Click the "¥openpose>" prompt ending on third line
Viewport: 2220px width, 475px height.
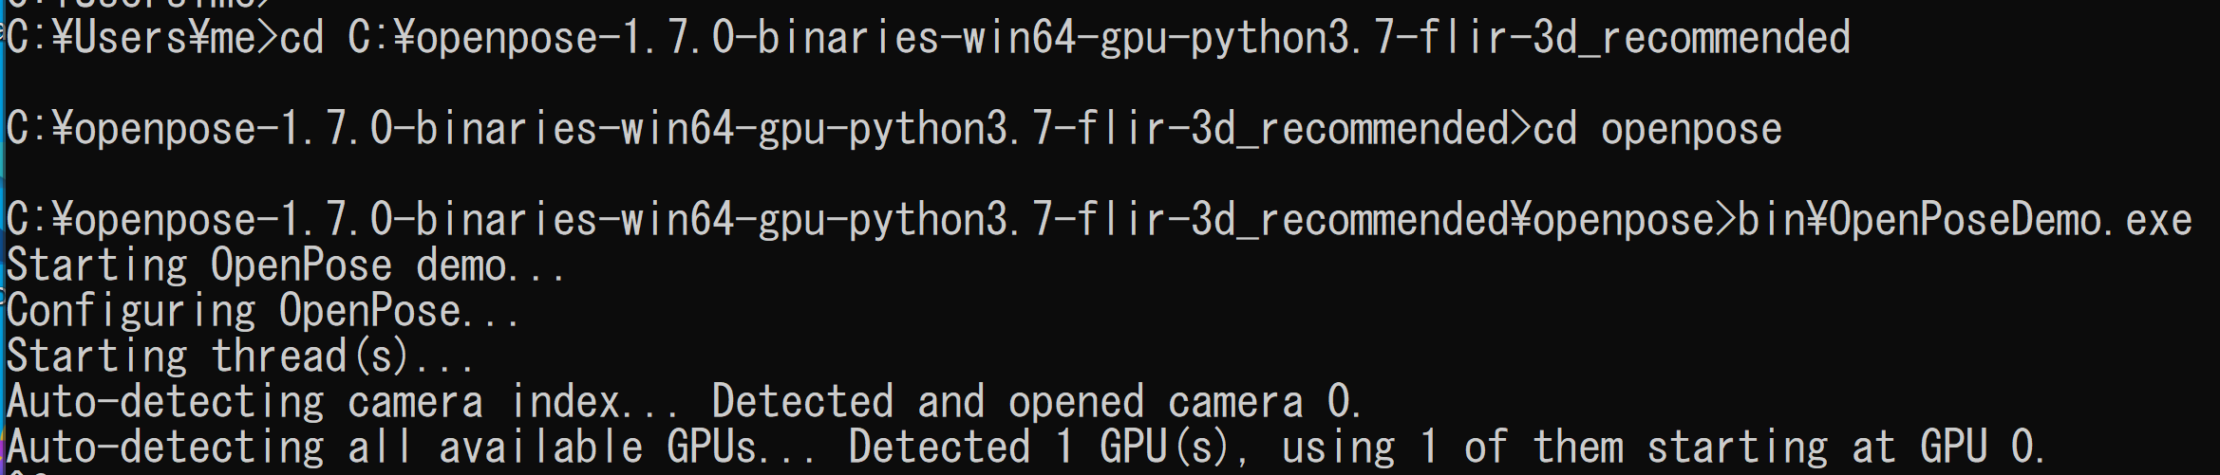coord(1624,220)
